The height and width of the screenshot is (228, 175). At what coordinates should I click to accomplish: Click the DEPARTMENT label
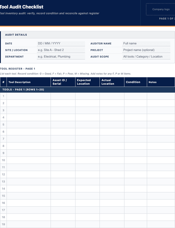tap(14, 57)
